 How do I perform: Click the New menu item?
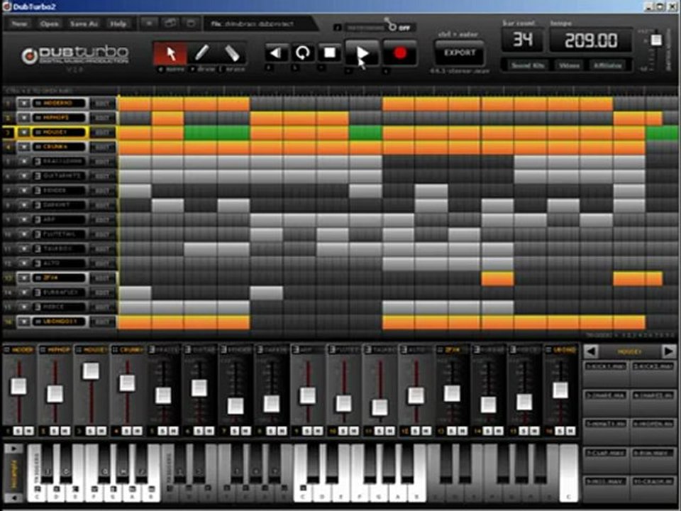pyautogui.click(x=19, y=23)
